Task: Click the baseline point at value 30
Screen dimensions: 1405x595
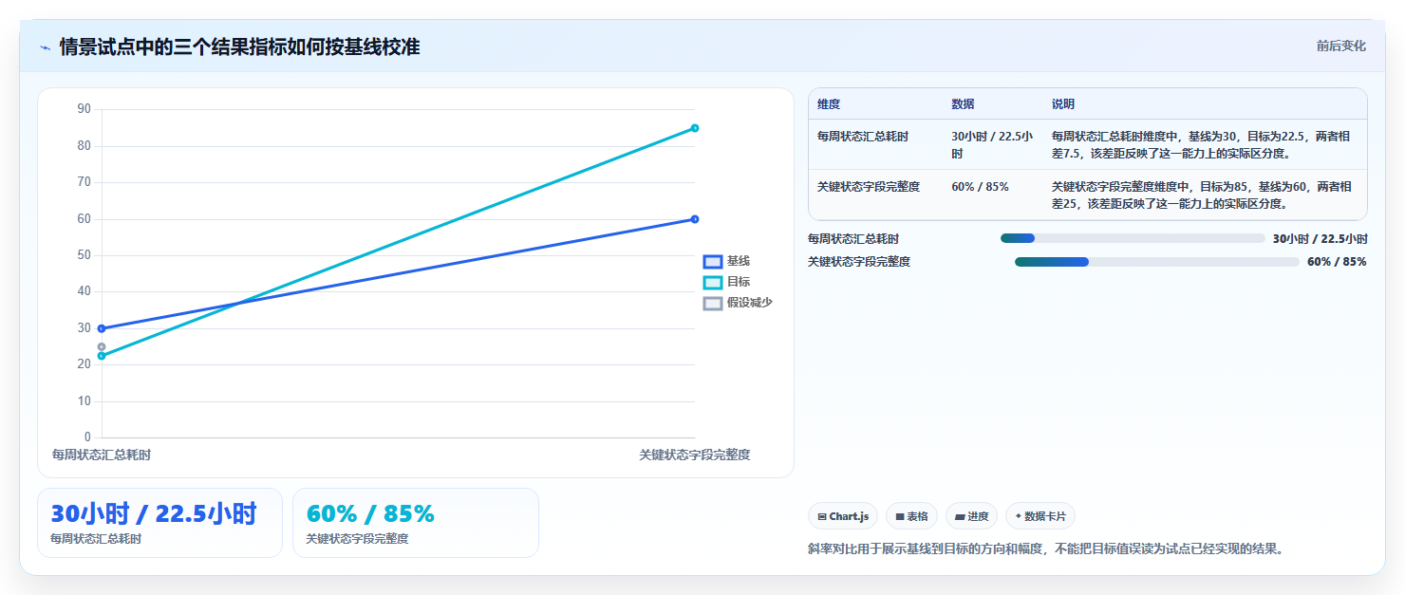Action: (x=102, y=328)
